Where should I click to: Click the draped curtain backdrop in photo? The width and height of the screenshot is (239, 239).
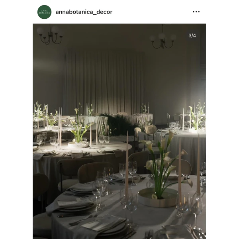click(x=104, y=82)
